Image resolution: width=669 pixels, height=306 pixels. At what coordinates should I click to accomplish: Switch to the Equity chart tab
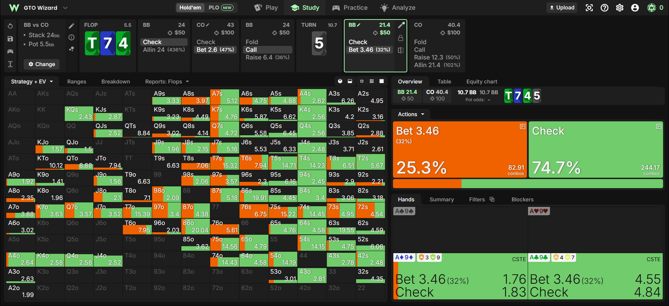point(482,82)
